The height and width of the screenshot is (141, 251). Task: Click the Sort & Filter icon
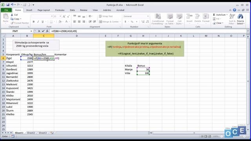232,16
